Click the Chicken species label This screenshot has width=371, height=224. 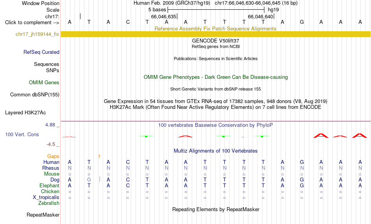(x=50, y=191)
